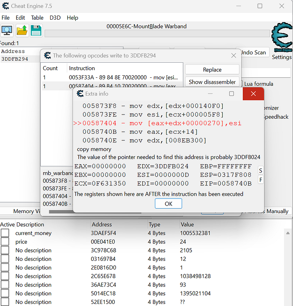Click the Undo Scan button

click(254, 52)
